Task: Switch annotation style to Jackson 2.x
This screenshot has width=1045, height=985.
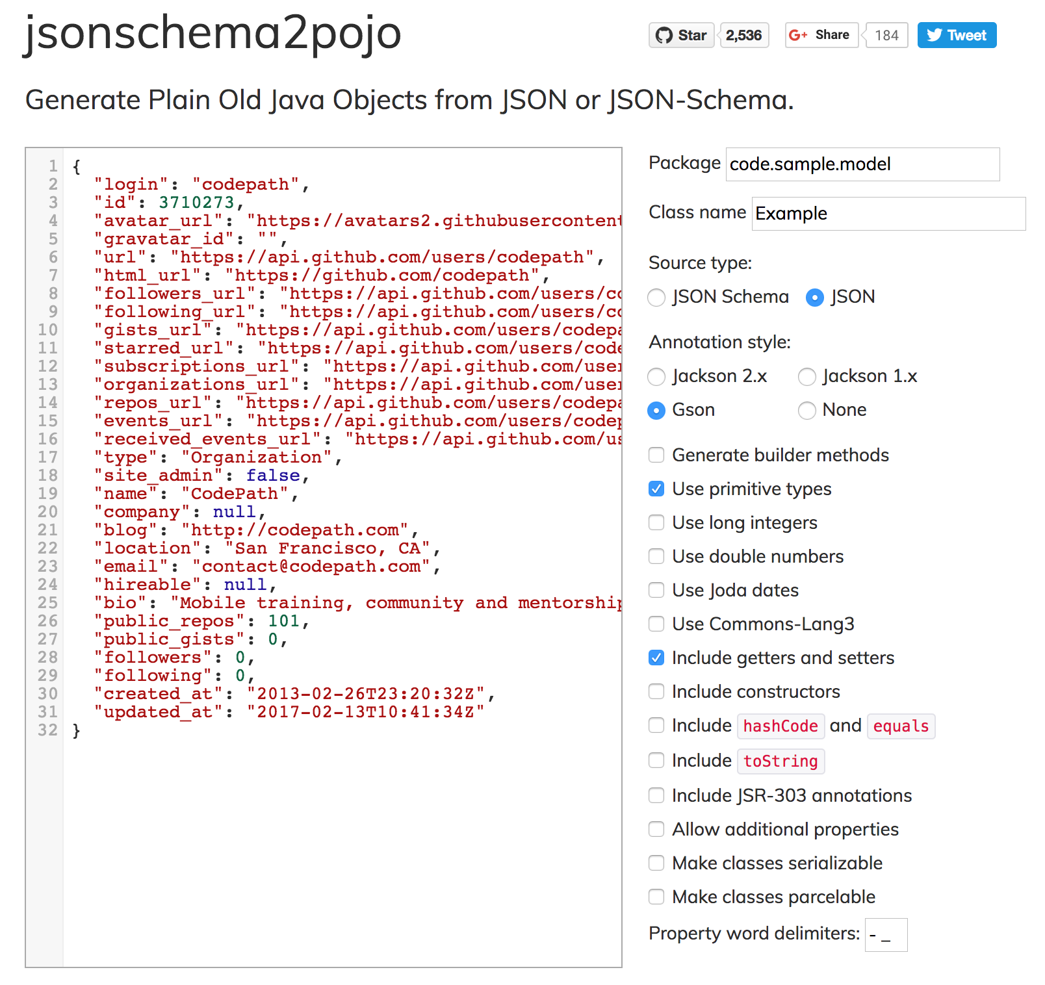Action: (656, 377)
